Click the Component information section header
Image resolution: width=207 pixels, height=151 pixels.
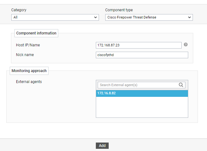[36, 33]
